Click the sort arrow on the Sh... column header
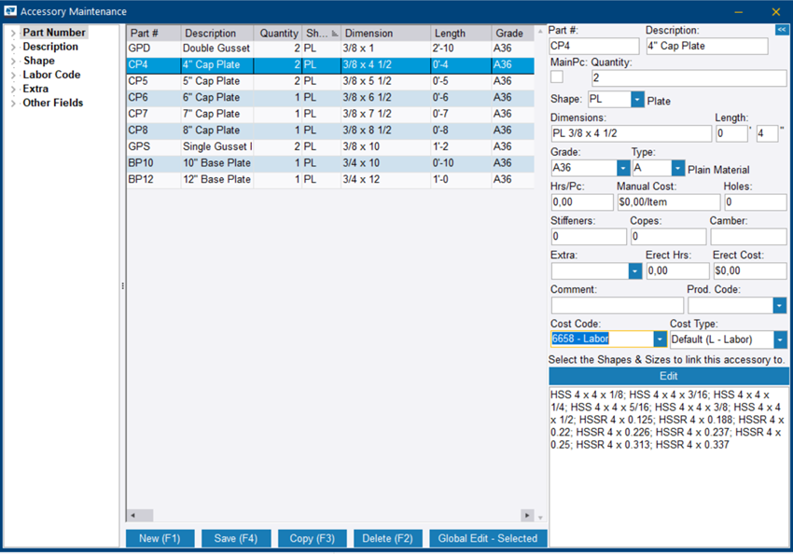 point(335,33)
